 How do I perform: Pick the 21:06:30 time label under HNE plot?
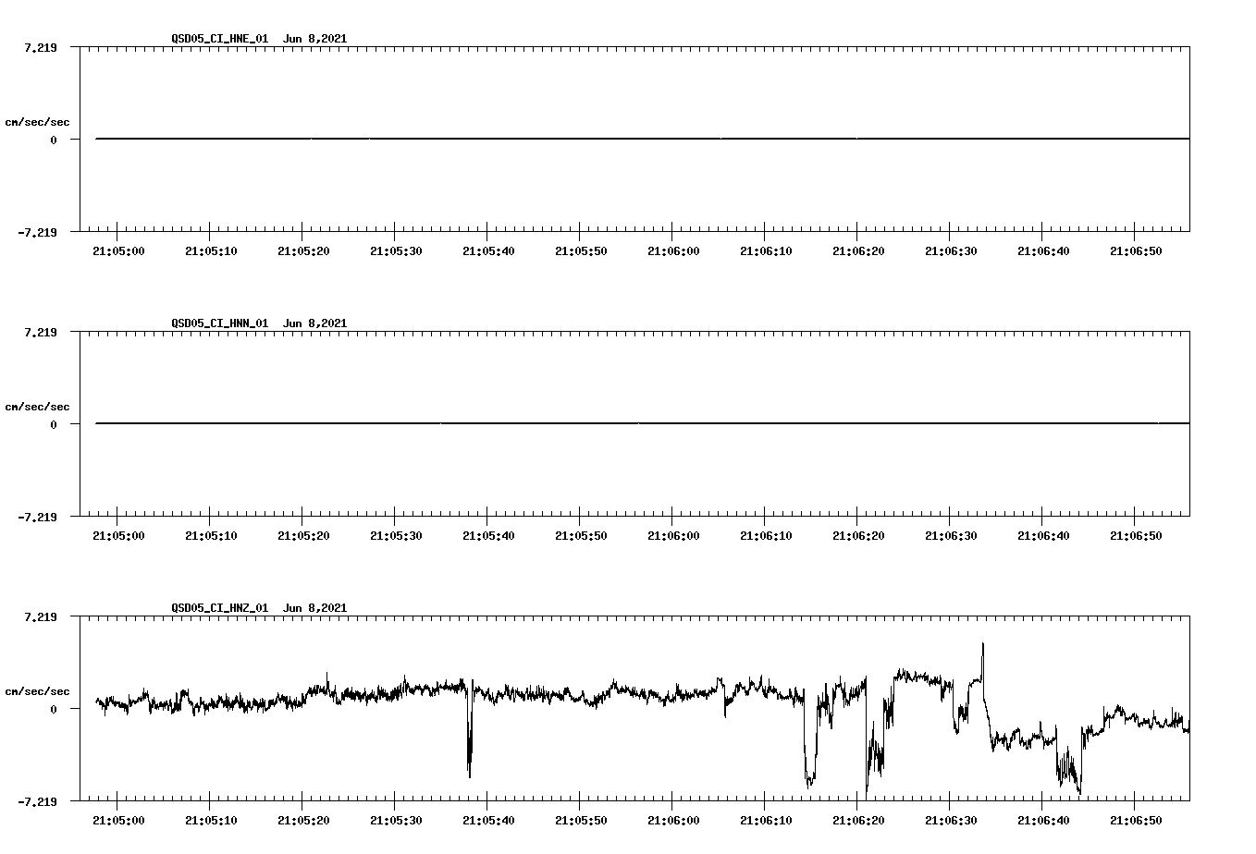pos(951,250)
